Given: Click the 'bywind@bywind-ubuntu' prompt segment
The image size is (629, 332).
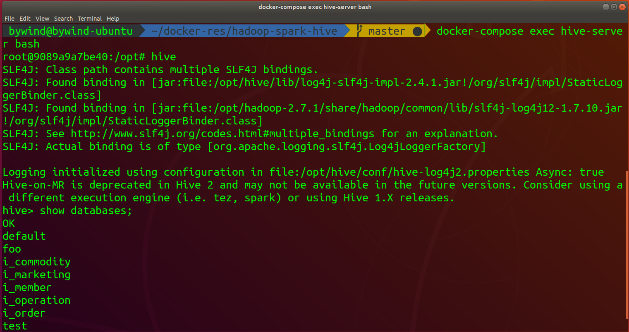Looking at the screenshot, I should tap(71, 31).
